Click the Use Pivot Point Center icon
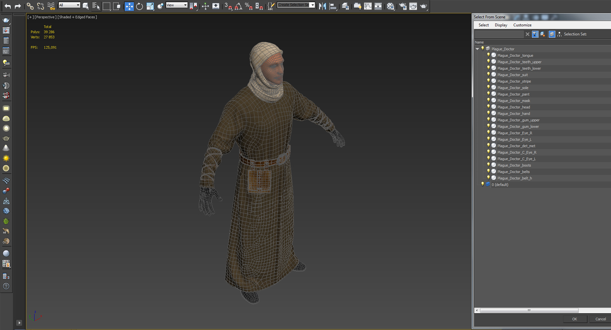The image size is (611, 330). tap(193, 6)
